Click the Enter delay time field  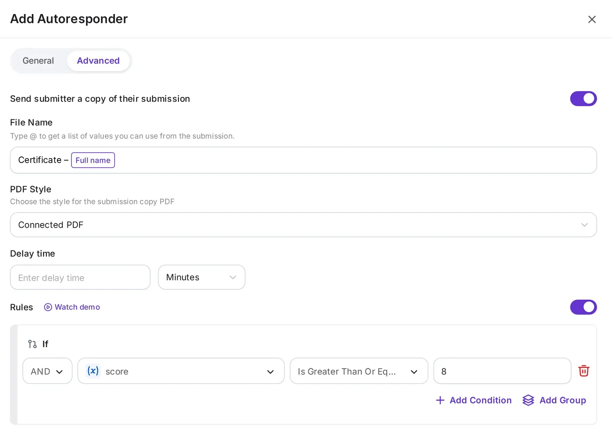tap(80, 277)
